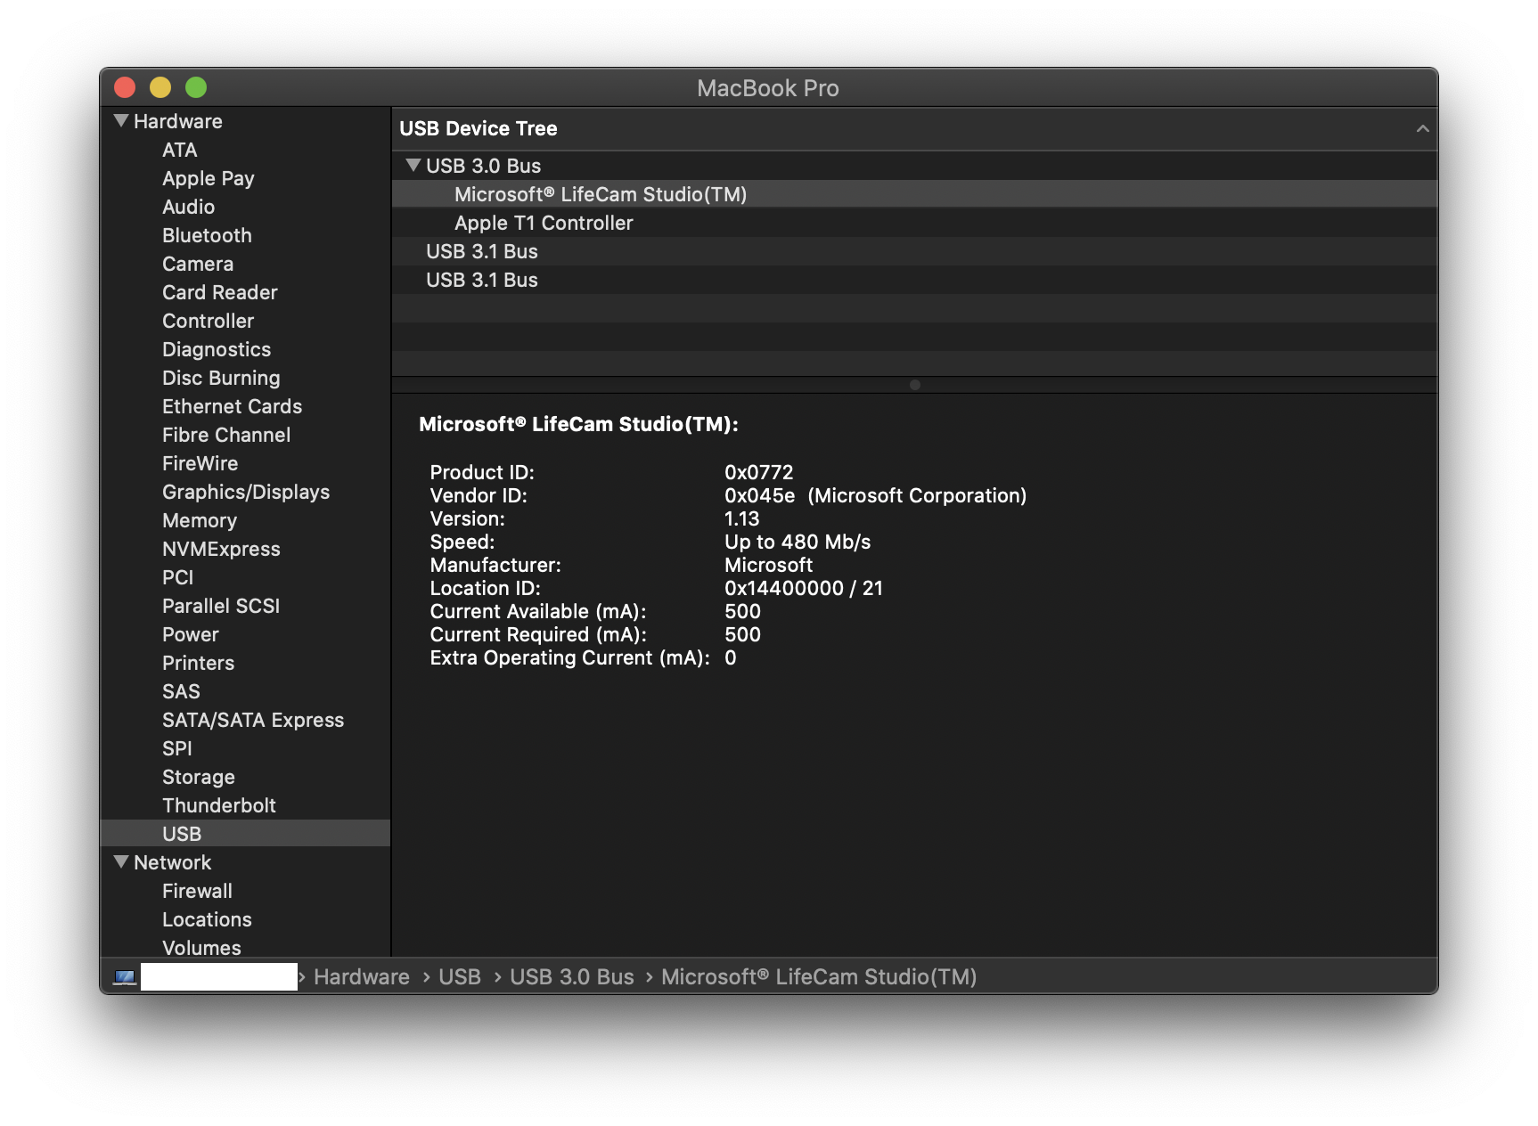Open the Audio hardware section

189,207
